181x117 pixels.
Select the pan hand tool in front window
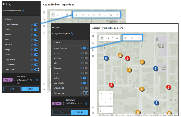(102, 38)
